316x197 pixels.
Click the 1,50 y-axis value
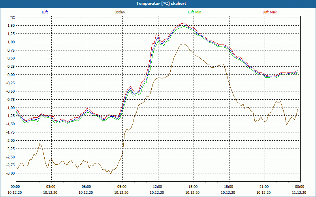(11, 26)
